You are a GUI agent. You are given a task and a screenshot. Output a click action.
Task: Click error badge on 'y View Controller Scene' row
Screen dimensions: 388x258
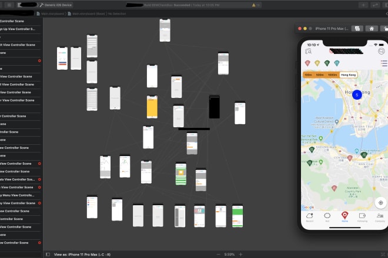[x=39, y=203]
